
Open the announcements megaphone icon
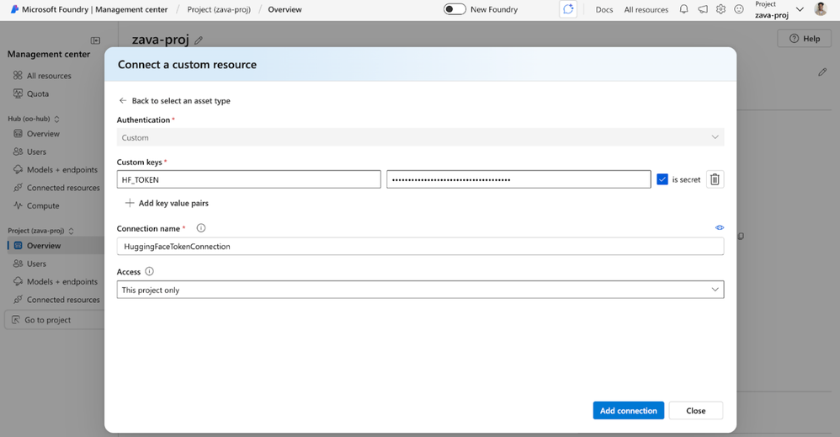pyautogui.click(x=702, y=9)
